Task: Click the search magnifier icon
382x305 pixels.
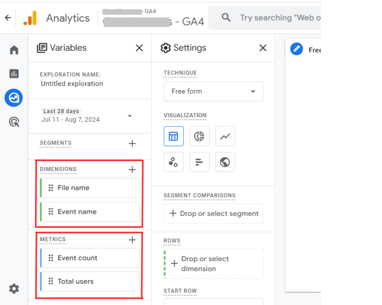Action: coord(226,17)
